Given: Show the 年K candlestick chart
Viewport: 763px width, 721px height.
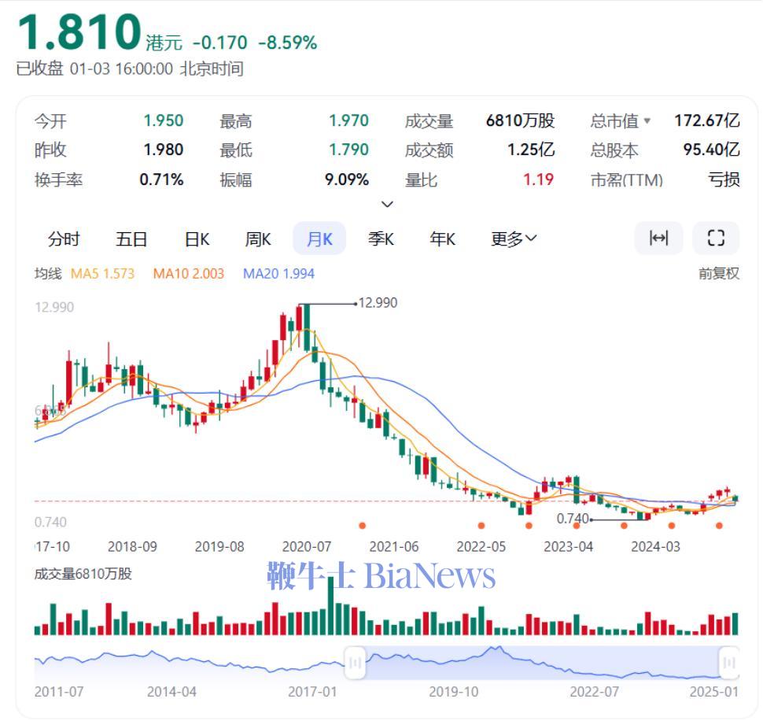Looking at the screenshot, I should click(442, 239).
